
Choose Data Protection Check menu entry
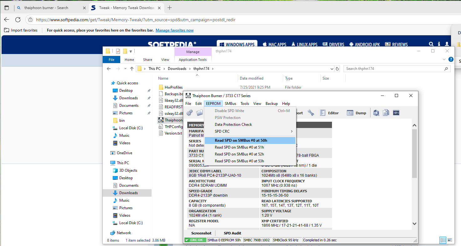(x=250, y=125)
